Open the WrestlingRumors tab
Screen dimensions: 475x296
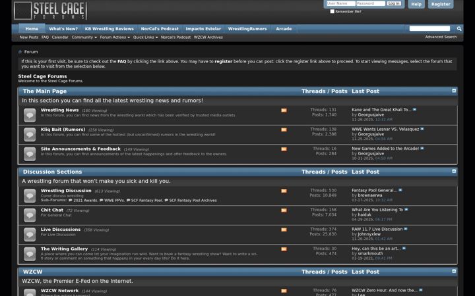(247, 29)
